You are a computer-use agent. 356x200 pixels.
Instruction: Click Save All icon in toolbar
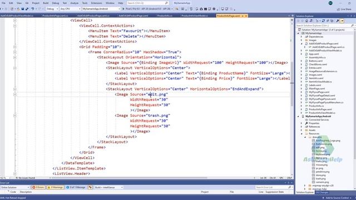pos(27,9)
